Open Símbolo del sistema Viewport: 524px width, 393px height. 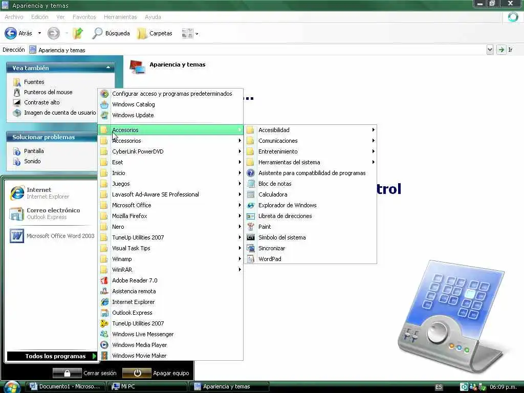click(x=311, y=237)
